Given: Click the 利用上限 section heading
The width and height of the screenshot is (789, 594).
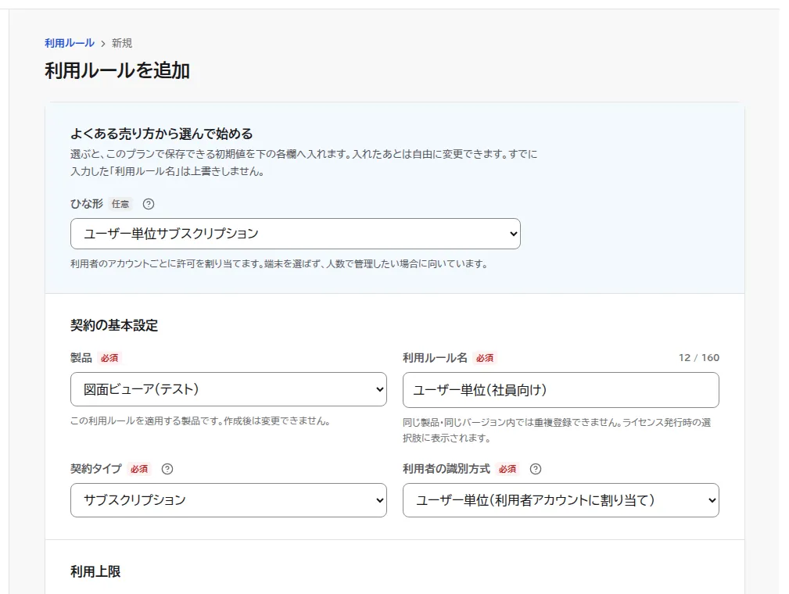Looking at the screenshot, I should (95, 572).
